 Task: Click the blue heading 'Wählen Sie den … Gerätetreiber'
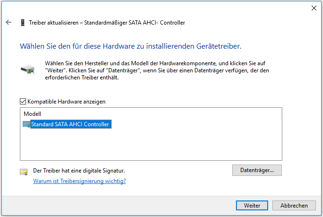click(x=131, y=46)
